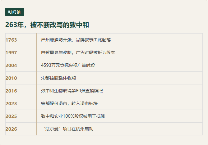
Task: Click the text 严州府酒坊开张，品牌叙事由此起笔
Action: click(76, 40)
